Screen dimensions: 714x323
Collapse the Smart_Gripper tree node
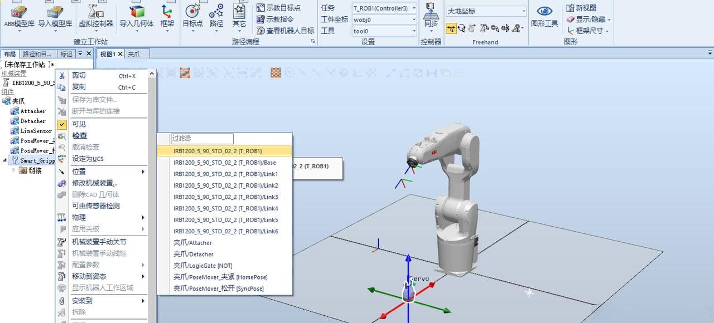coord(6,160)
